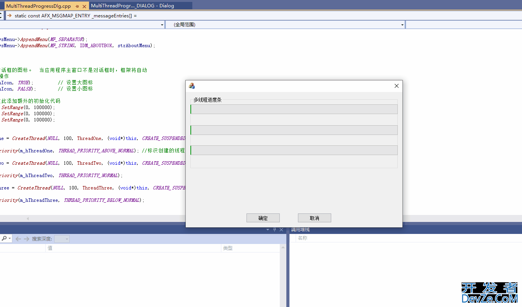
Task: Click the 确定 button
Action: tap(263, 218)
